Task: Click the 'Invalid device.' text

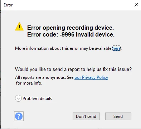Action: (95, 34)
